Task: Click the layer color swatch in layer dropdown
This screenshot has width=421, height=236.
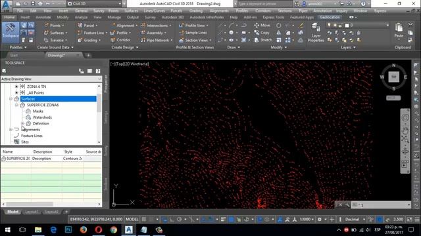Action: click(x=347, y=26)
